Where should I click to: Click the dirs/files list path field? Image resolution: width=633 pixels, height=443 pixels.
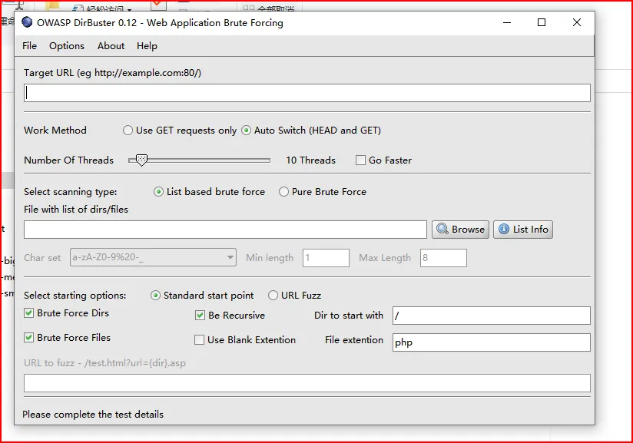point(225,230)
